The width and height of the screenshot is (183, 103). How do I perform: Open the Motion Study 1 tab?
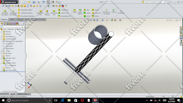23,94
